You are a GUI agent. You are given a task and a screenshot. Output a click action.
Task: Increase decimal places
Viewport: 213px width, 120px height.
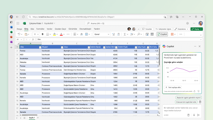pos(113,34)
